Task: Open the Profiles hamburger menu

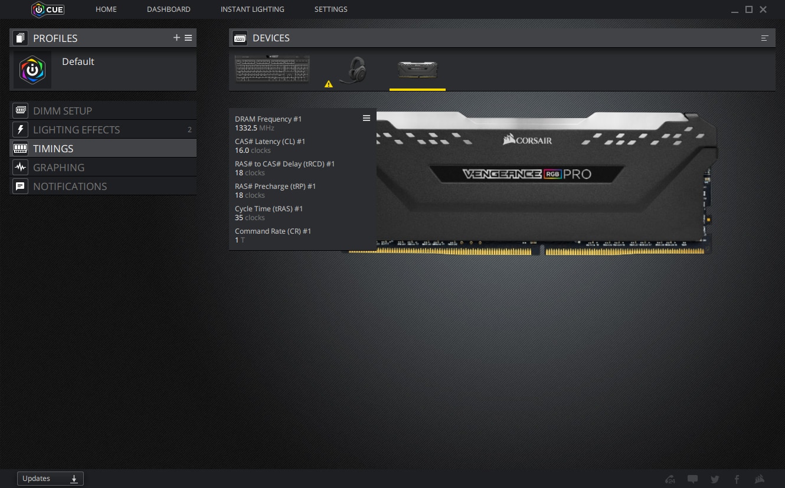Action: pos(188,38)
